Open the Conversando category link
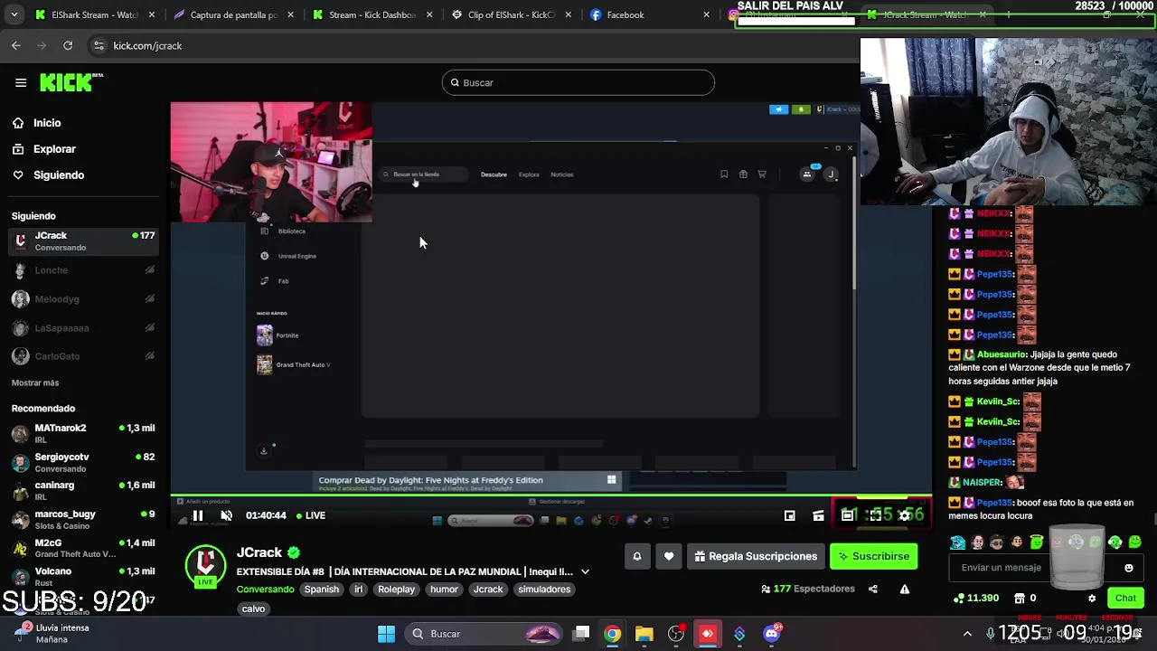 pos(265,590)
